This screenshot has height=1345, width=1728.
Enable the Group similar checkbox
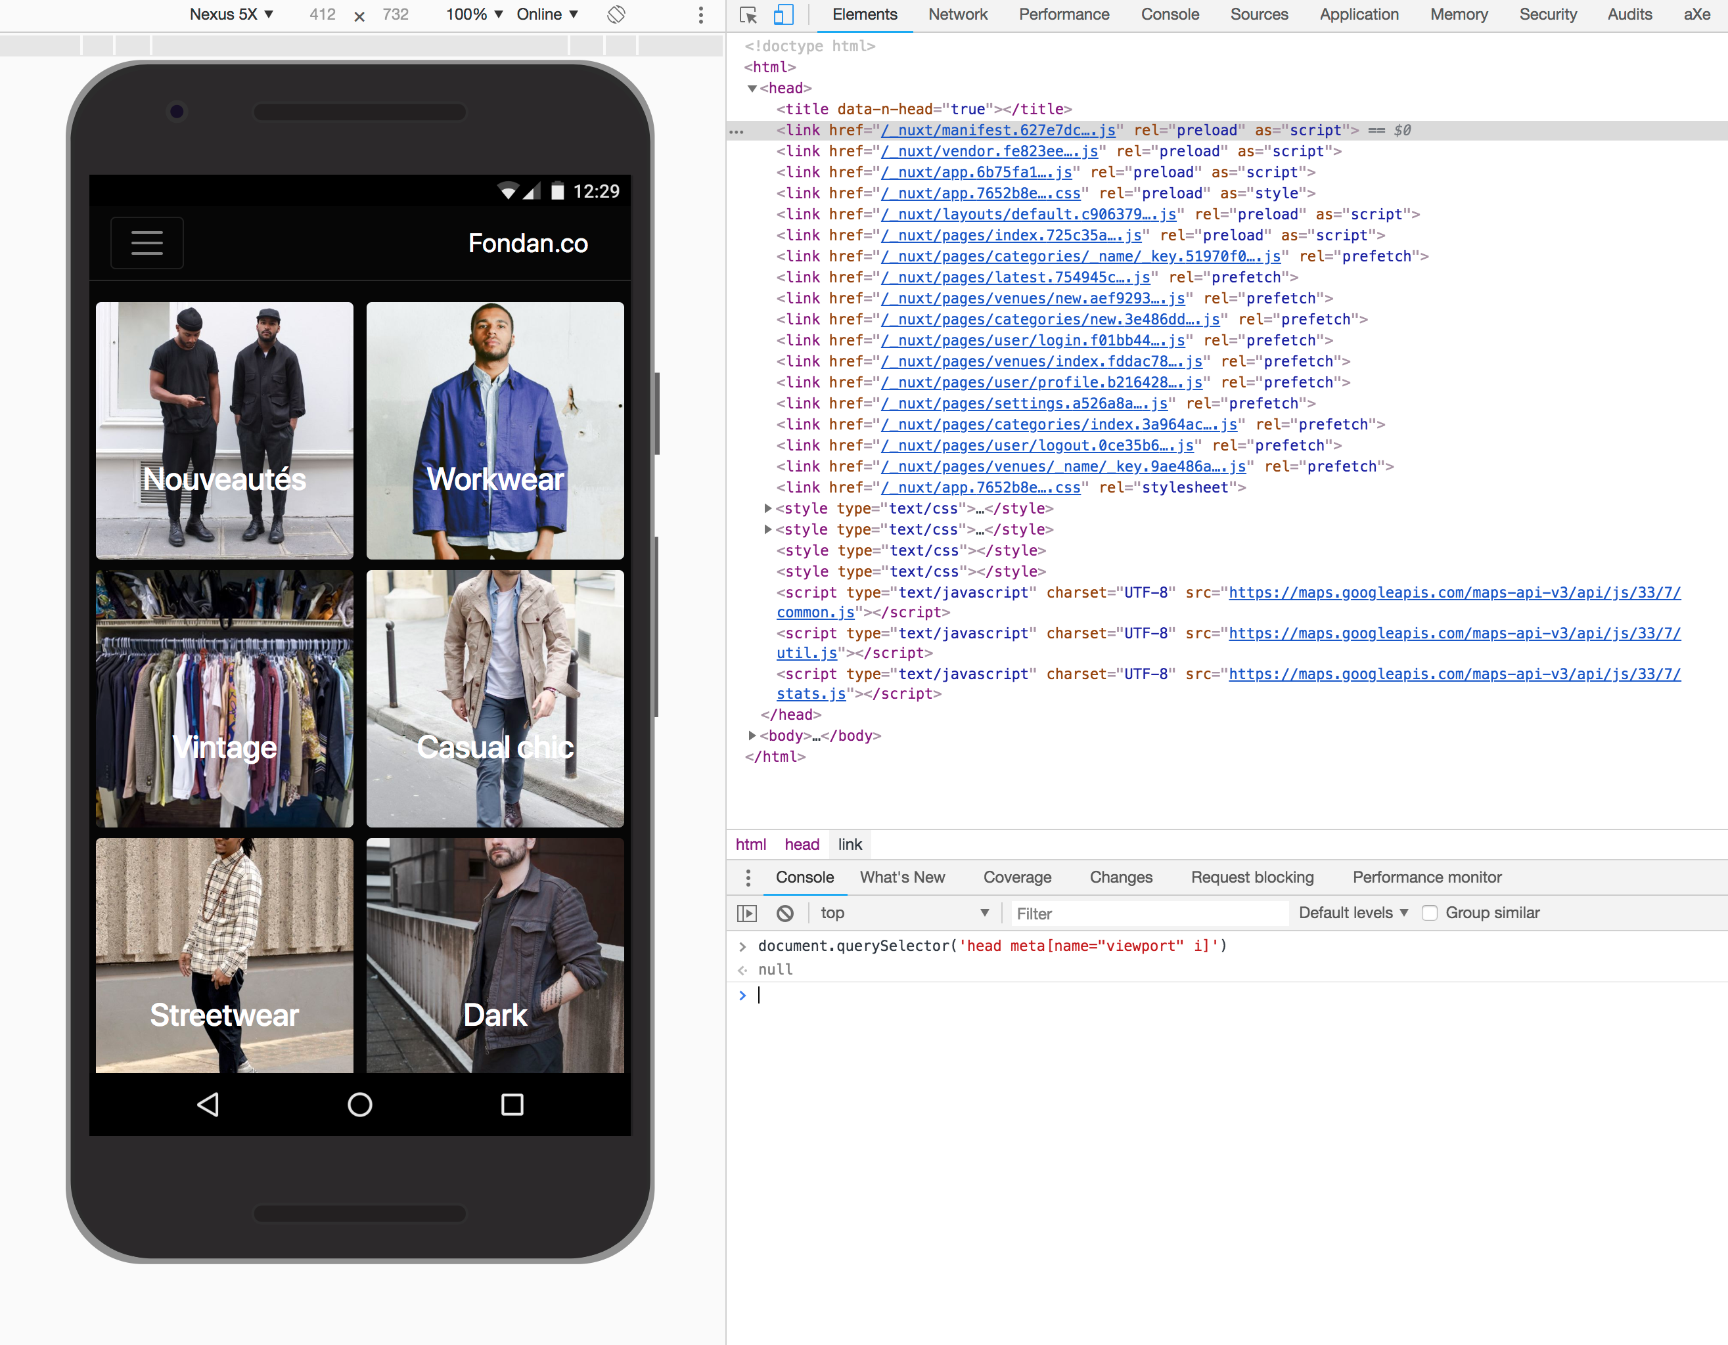coord(1429,914)
